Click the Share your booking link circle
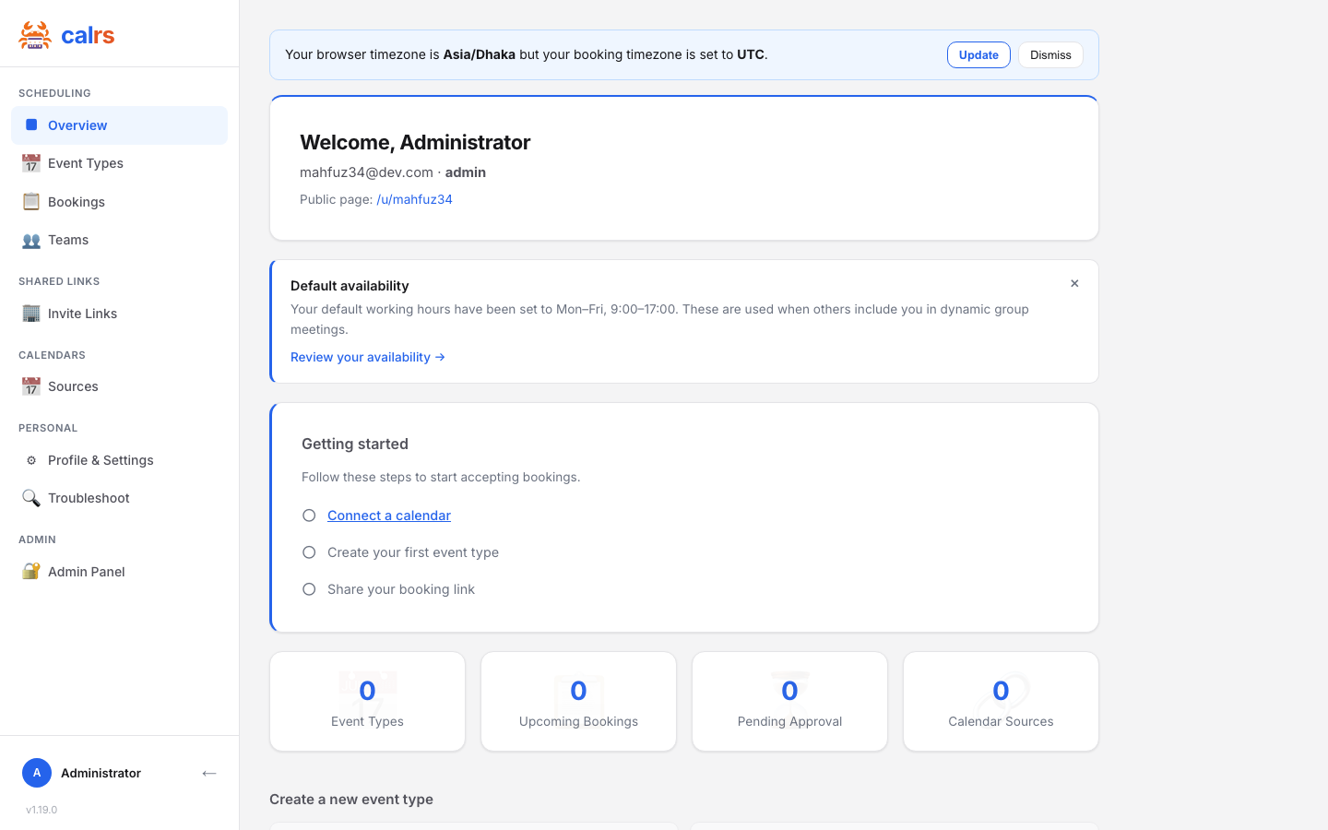The width and height of the screenshot is (1328, 830). click(309, 589)
